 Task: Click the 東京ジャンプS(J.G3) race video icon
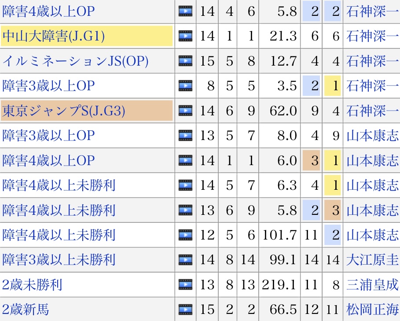point(186,111)
